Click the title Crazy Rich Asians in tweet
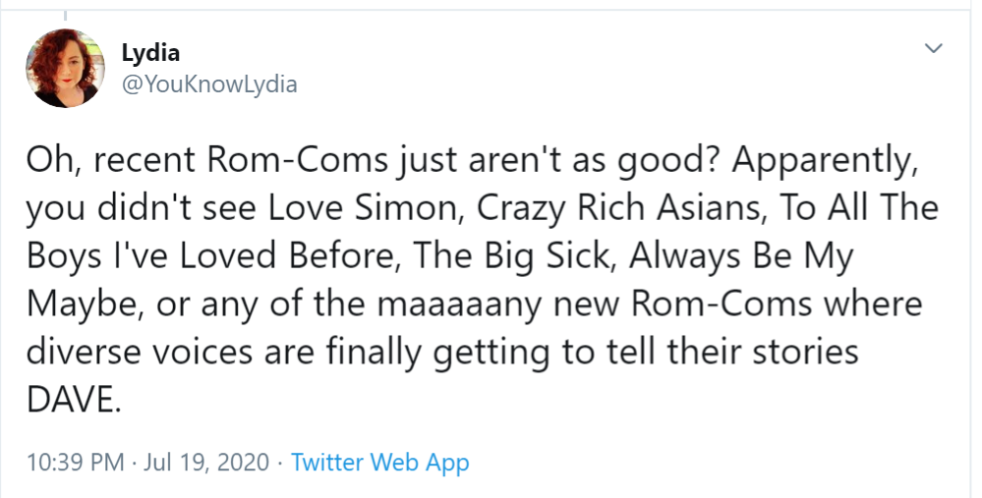Image resolution: width=982 pixels, height=498 pixels. tap(620, 209)
